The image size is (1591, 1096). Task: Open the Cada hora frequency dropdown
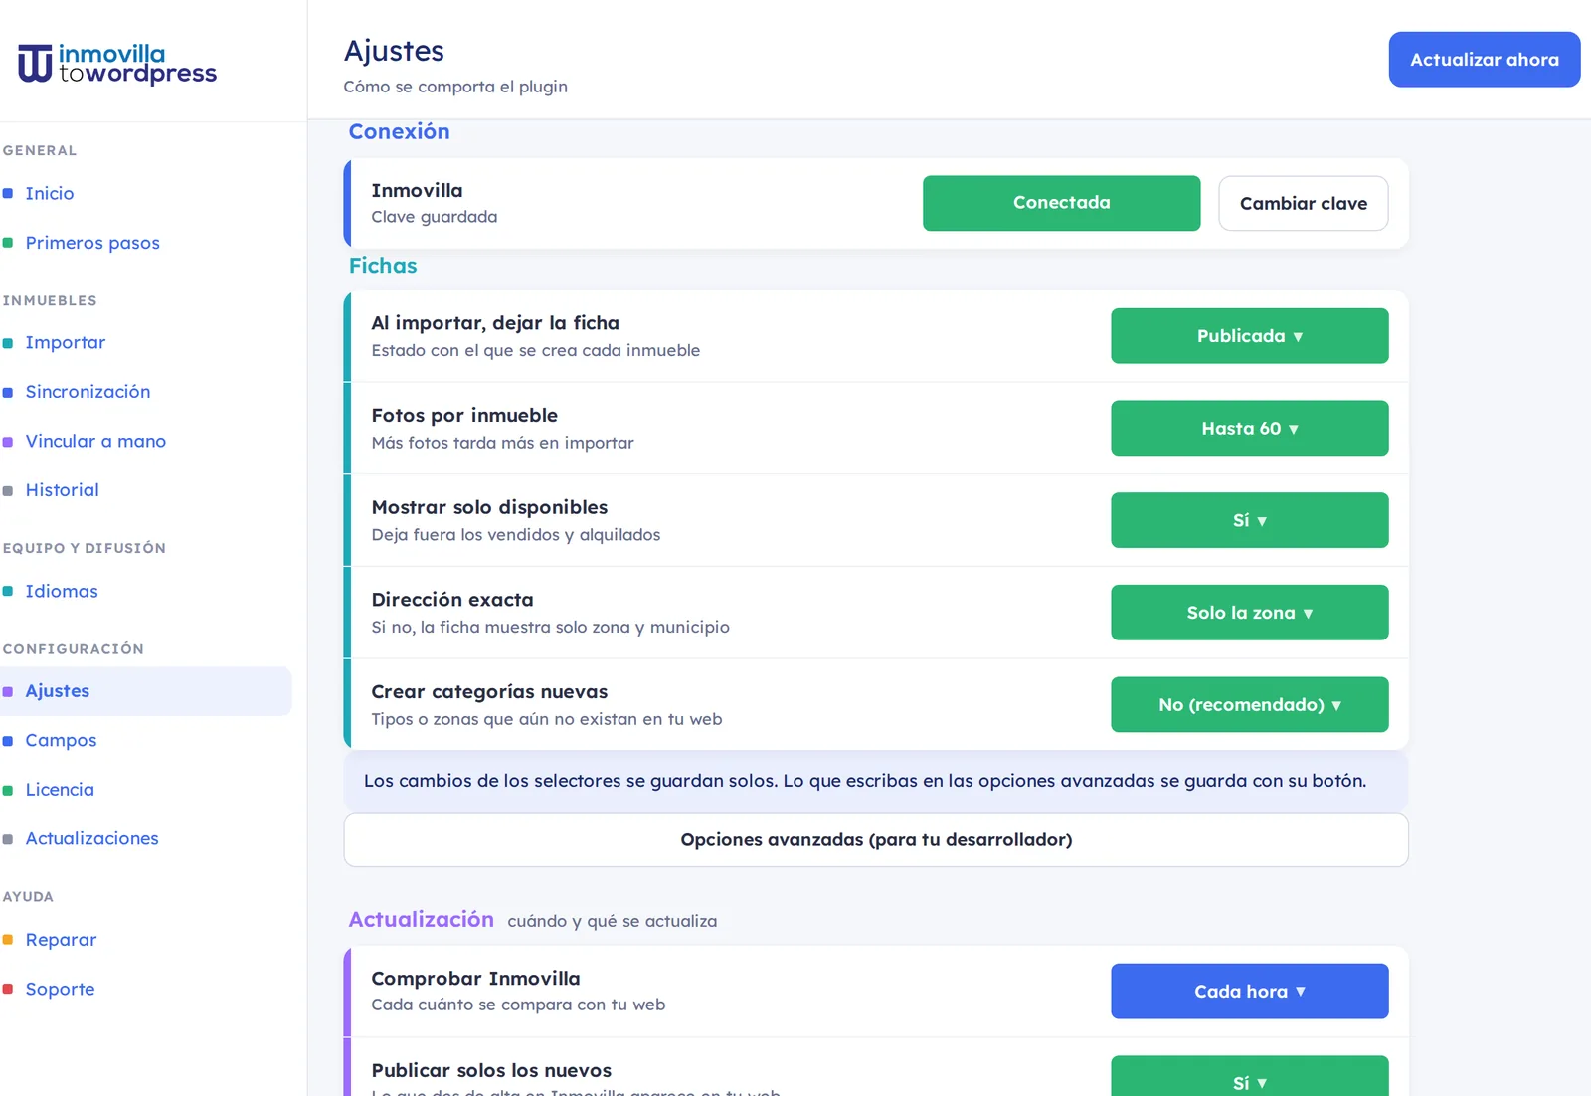pyautogui.click(x=1250, y=992)
